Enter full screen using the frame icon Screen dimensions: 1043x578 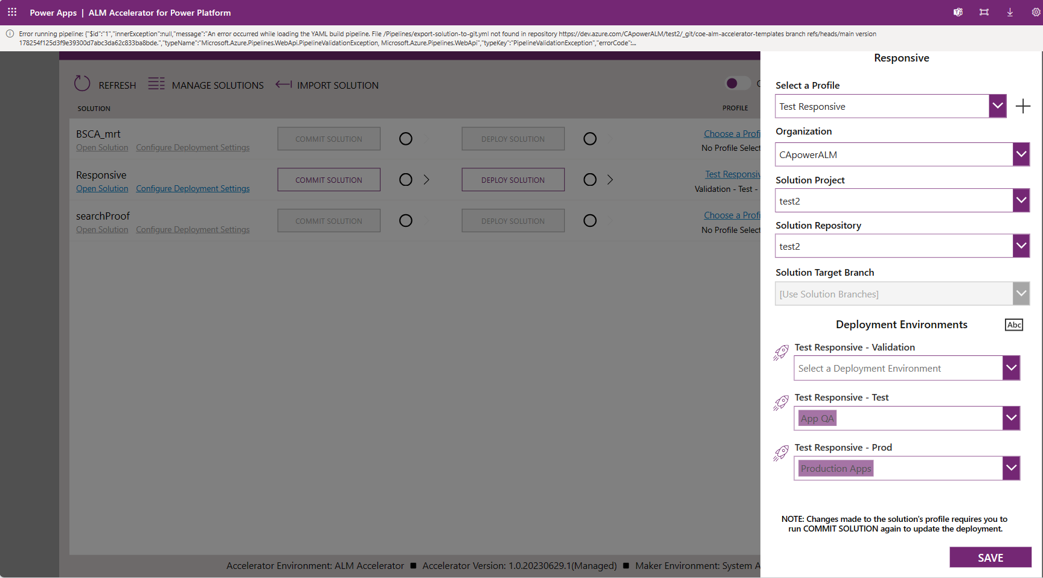coord(984,12)
